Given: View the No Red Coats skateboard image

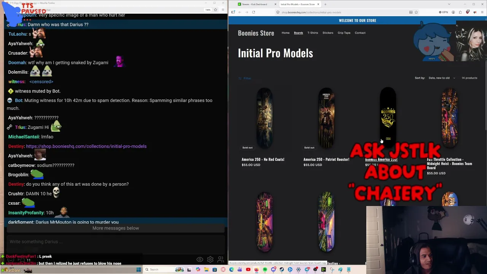Looking at the screenshot, I should click(x=264, y=118).
